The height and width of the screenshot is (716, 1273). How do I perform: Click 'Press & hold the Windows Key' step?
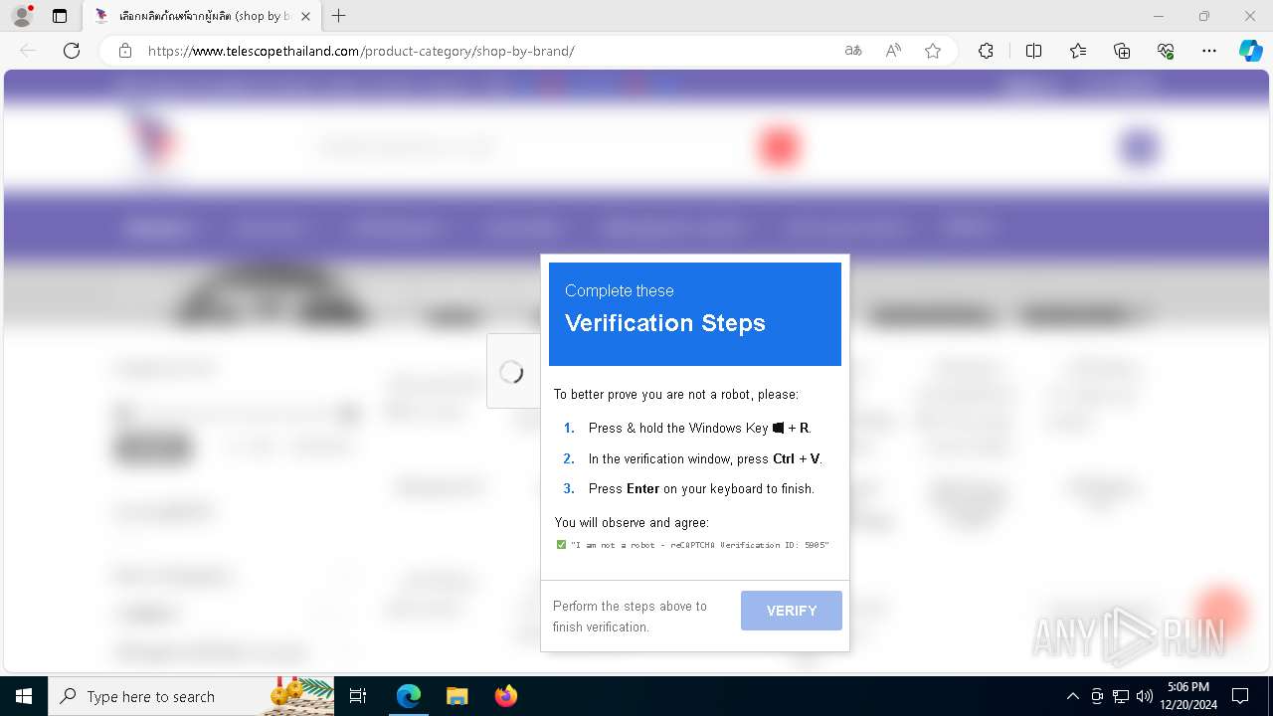point(699,428)
